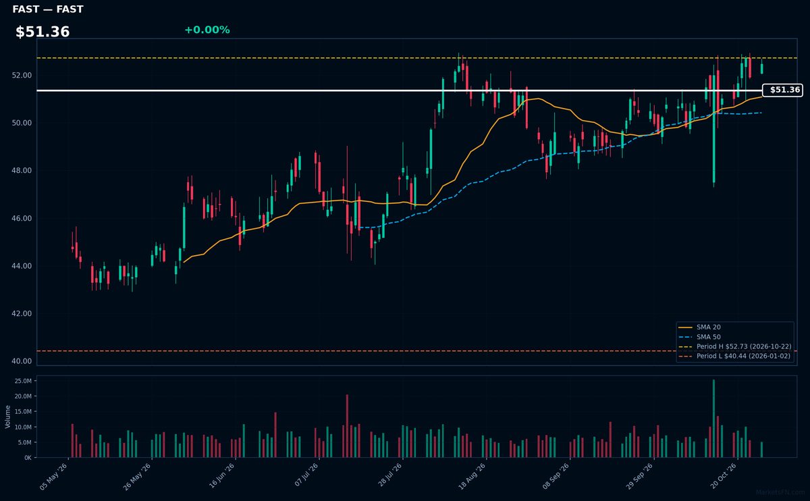
Task: Click the 18 Aug '26 date label
Action: [472, 477]
